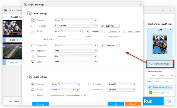Click the Video Converter app logo
Image resolution: width=177 pixels, height=108 pixels.
pyautogui.click(x=6, y=10)
